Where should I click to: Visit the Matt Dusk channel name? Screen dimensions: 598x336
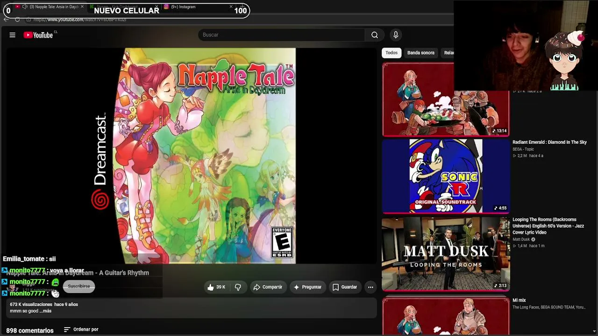(x=521, y=239)
